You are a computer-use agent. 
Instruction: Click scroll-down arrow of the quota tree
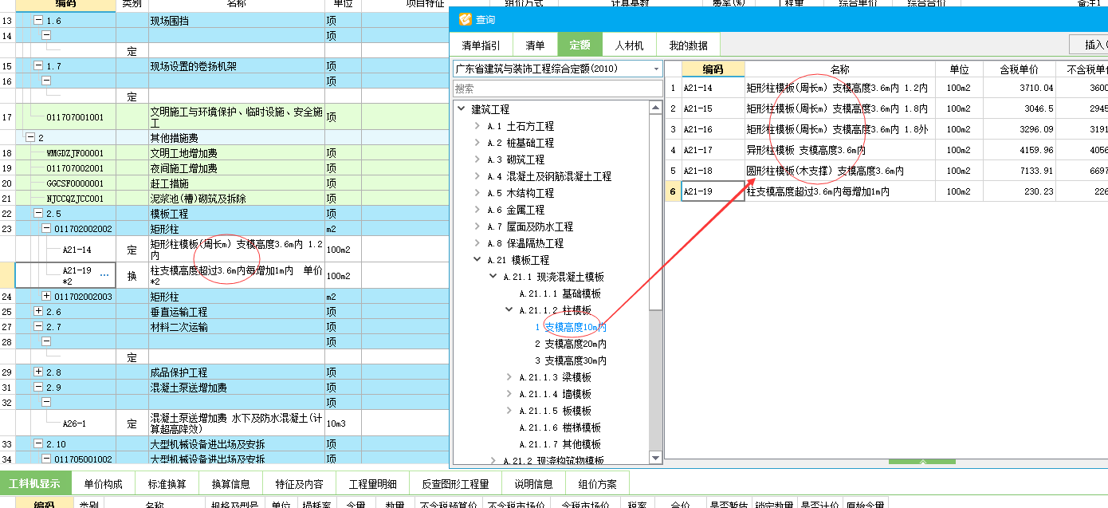coord(655,458)
